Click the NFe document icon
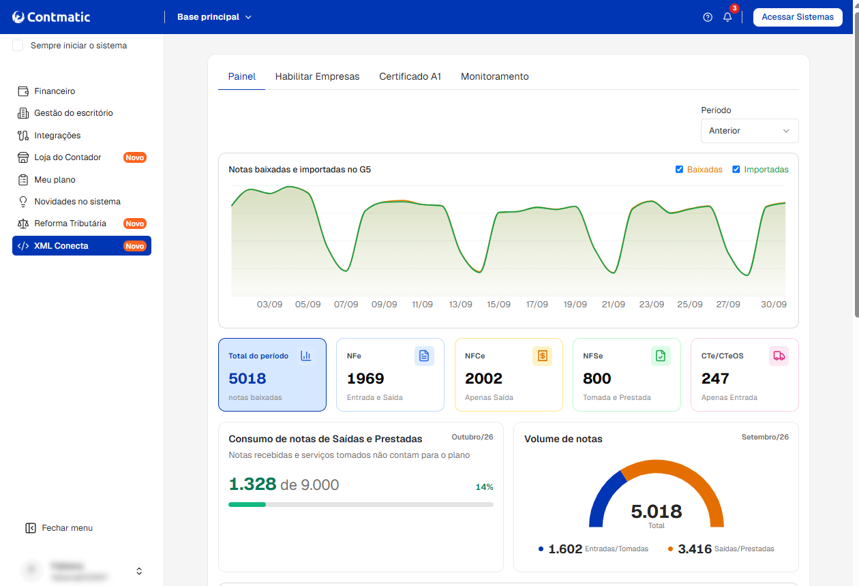 coord(424,356)
